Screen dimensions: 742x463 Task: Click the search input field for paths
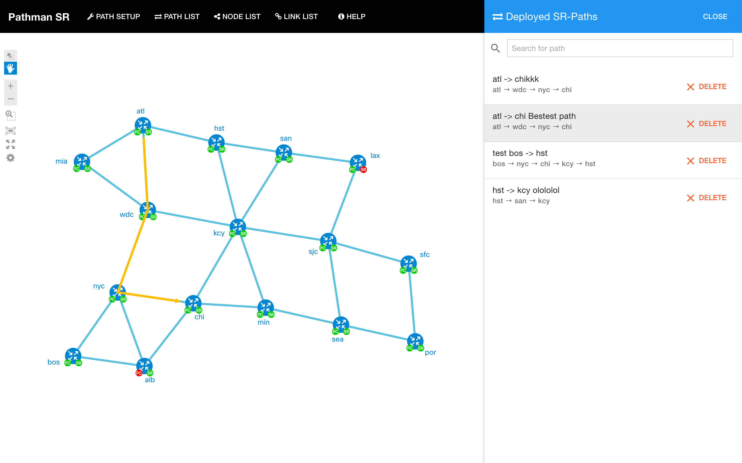pyautogui.click(x=620, y=48)
